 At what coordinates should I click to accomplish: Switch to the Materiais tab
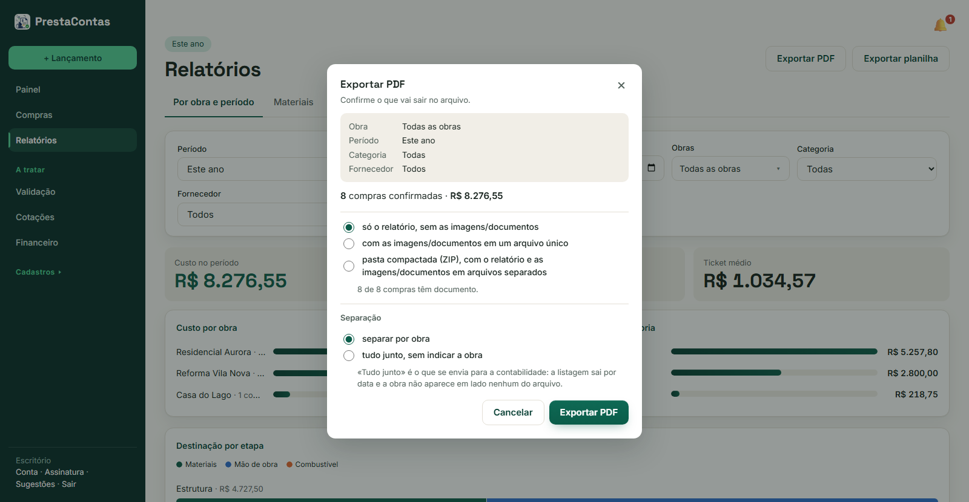[294, 102]
